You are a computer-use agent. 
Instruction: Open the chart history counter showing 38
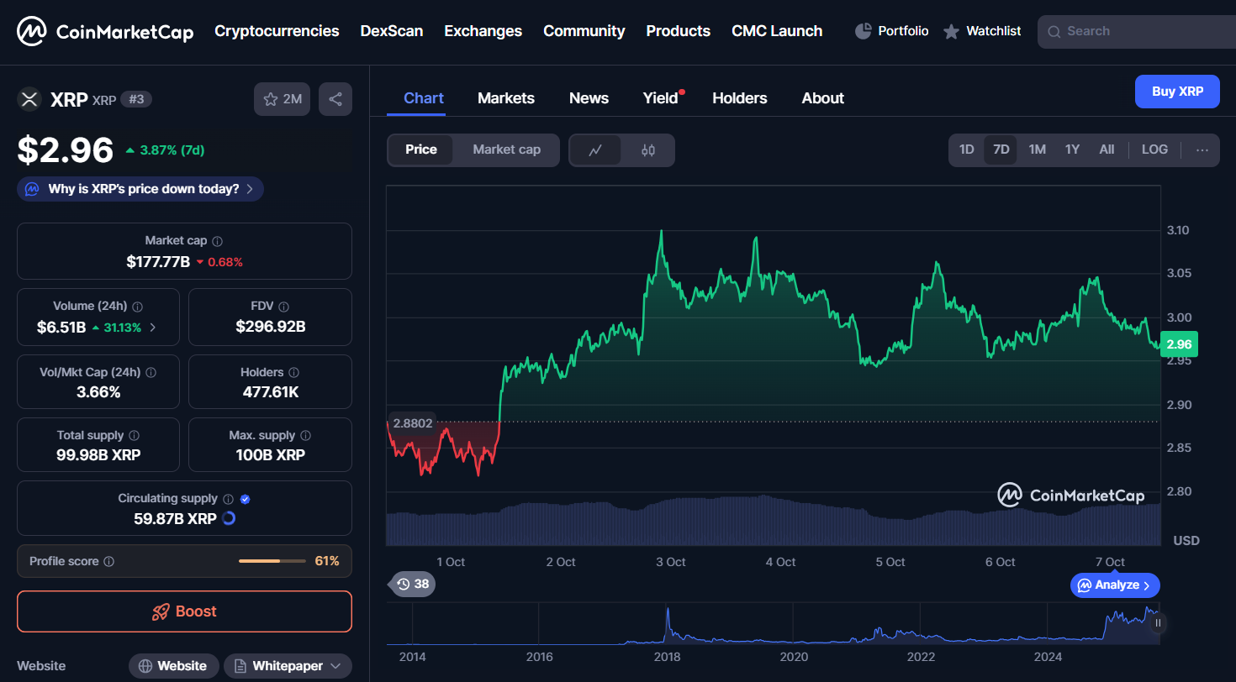point(413,584)
